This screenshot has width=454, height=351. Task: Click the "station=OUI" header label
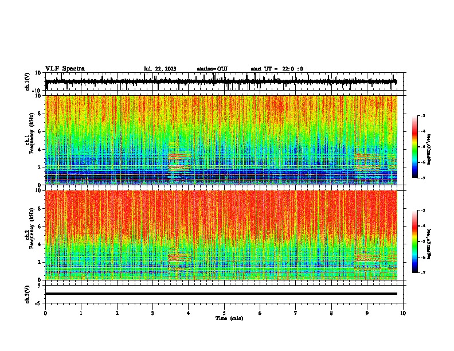212,69
